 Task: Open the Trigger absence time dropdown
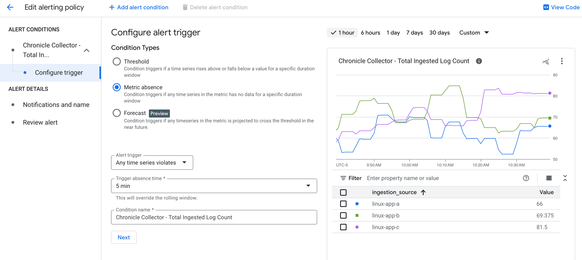pos(214,186)
